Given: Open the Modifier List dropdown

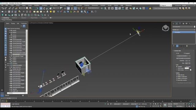Looking at the screenshot, I should click(184, 30).
